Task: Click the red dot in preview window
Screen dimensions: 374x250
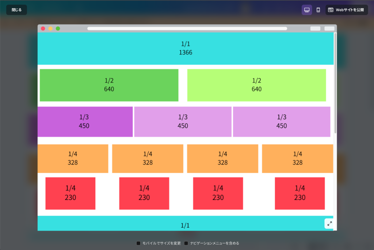Action: pyautogui.click(x=43, y=29)
